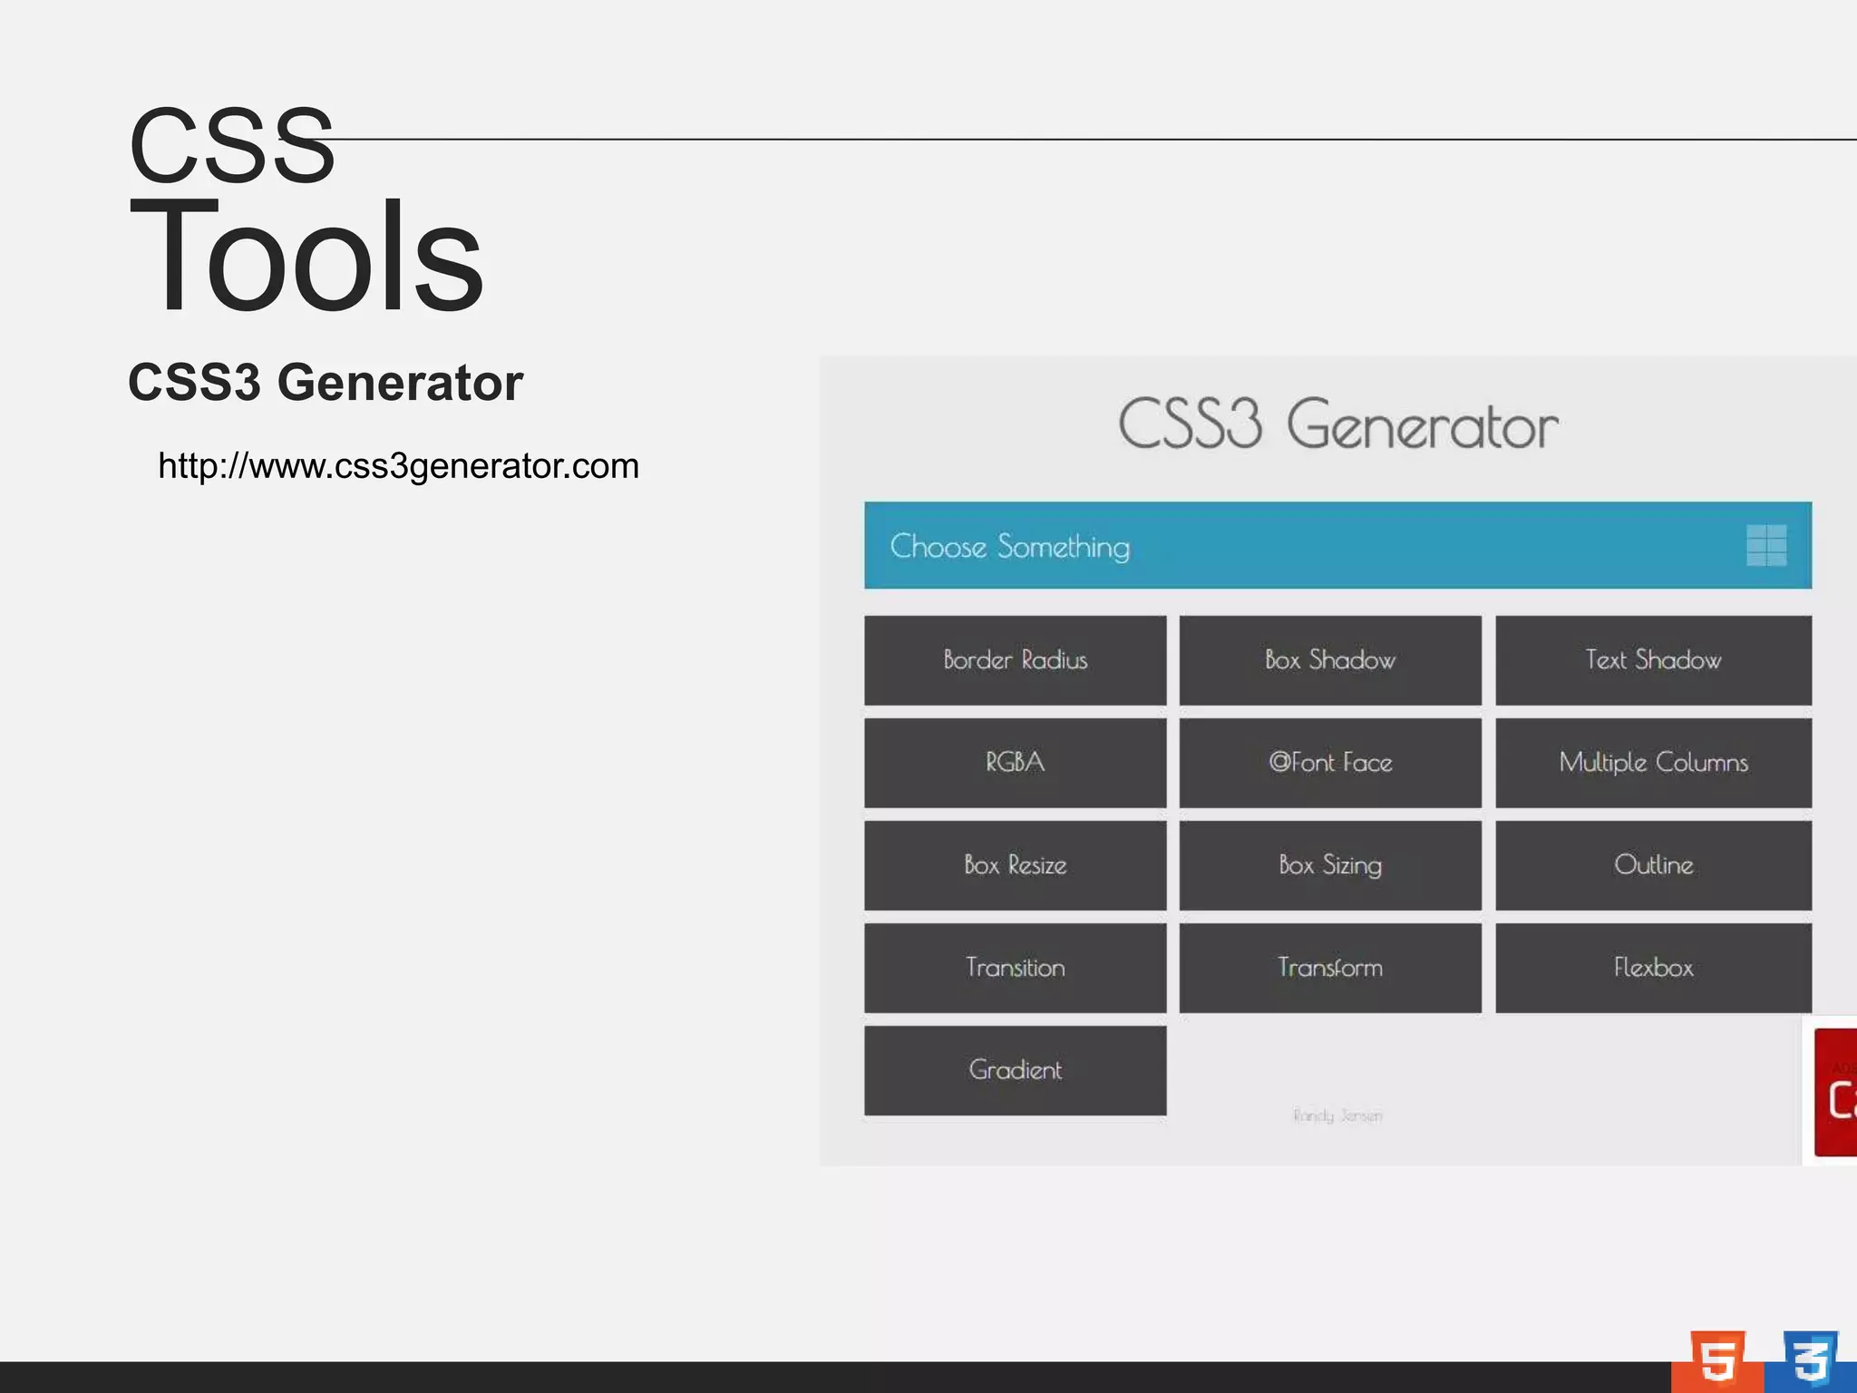The image size is (1857, 1393).
Task: Open the Gradient generator
Action: pos(1015,1070)
